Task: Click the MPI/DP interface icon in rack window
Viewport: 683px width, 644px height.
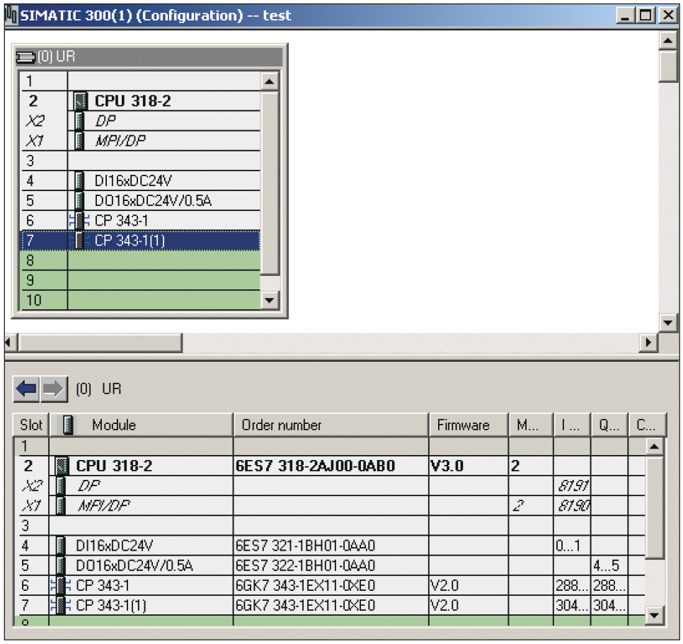Action: point(79,141)
